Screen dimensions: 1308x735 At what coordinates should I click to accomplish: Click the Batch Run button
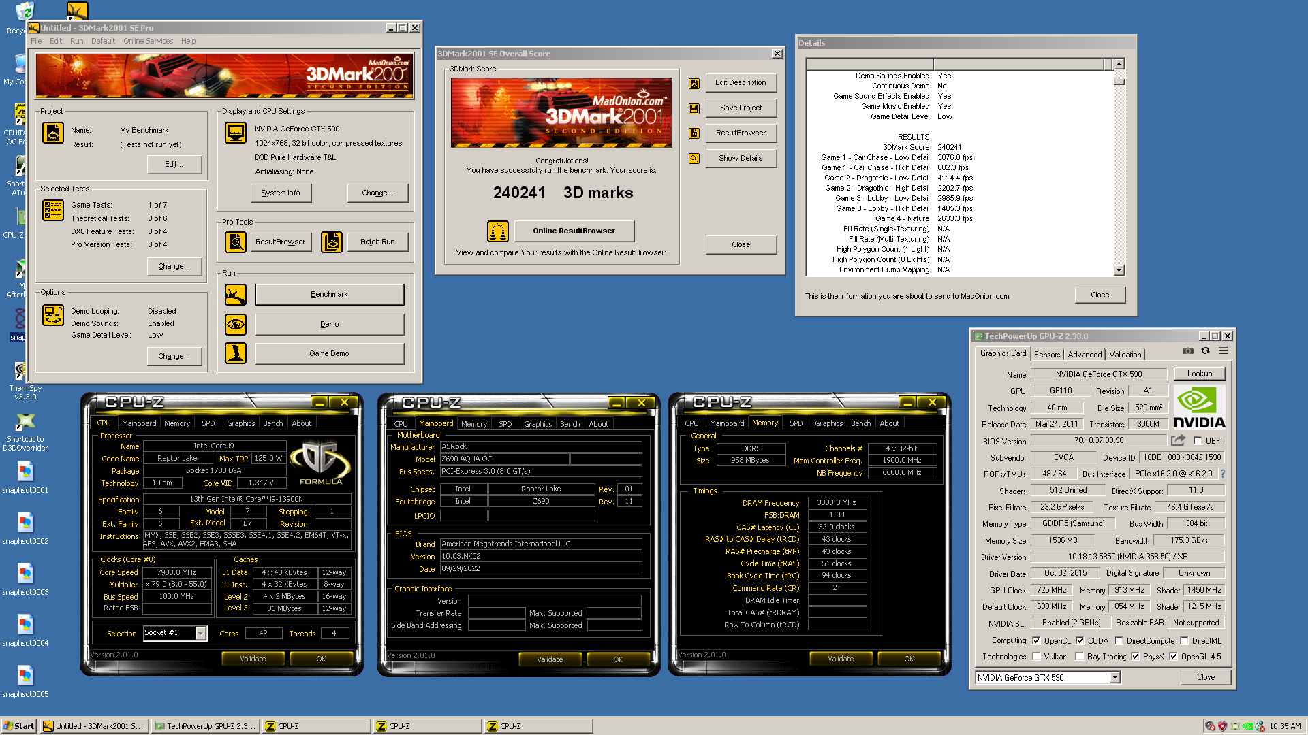point(377,242)
